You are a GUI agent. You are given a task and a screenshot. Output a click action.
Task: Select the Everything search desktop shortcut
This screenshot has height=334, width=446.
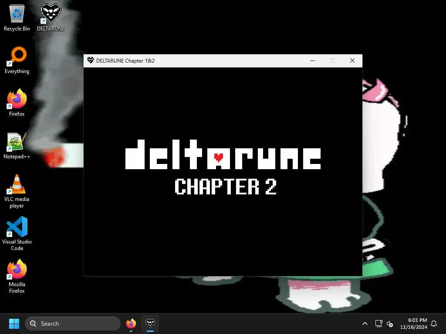point(17,60)
